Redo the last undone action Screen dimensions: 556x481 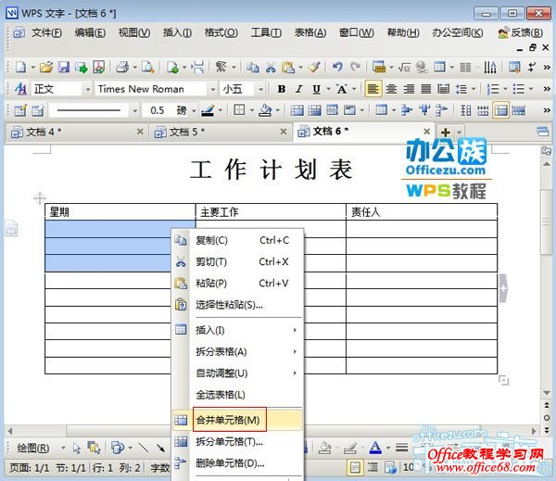355,67
